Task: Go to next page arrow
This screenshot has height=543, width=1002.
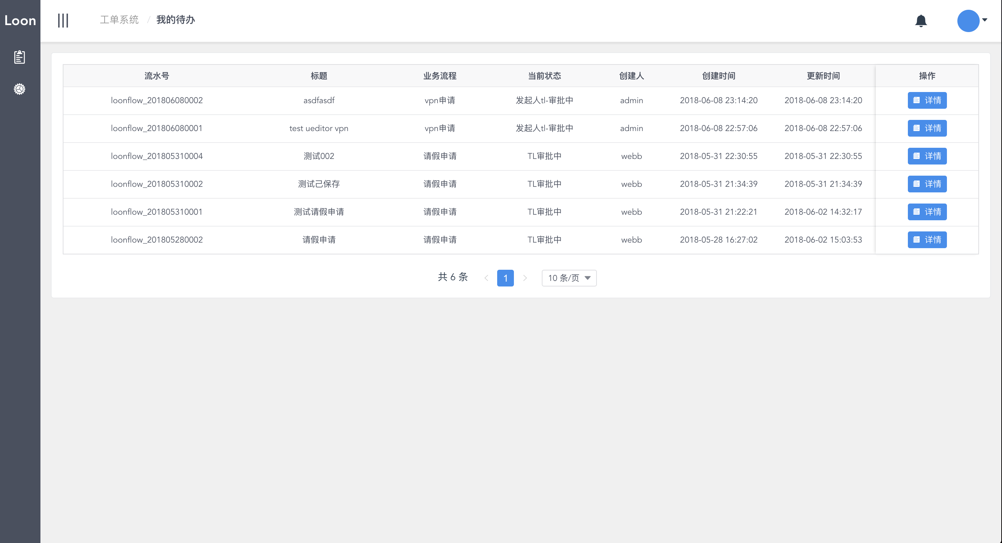Action: [x=525, y=278]
